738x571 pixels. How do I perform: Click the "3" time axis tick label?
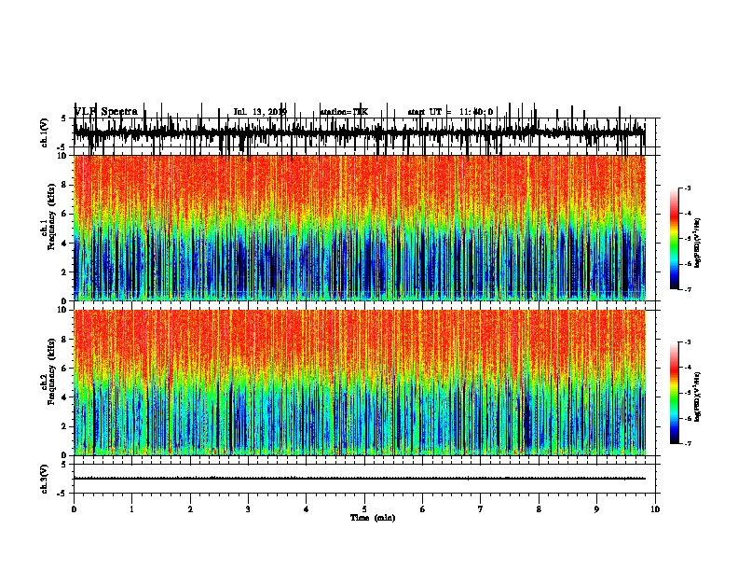[248, 509]
